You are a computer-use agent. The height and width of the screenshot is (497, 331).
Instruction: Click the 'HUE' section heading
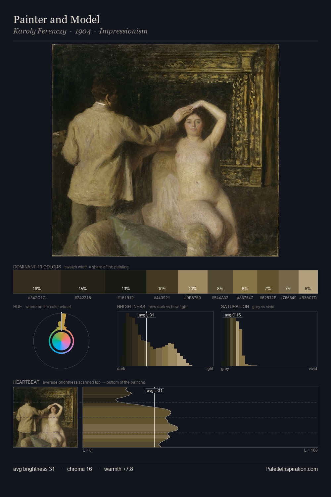point(18,306)
